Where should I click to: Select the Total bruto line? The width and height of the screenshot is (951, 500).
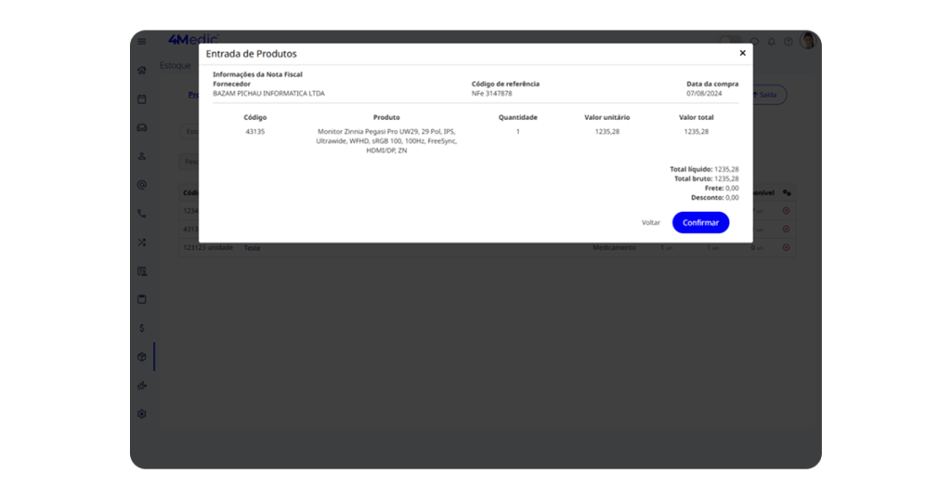coord(707,179)
